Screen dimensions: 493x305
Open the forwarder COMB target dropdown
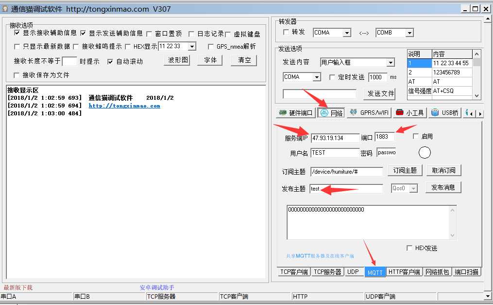(409, 33)
